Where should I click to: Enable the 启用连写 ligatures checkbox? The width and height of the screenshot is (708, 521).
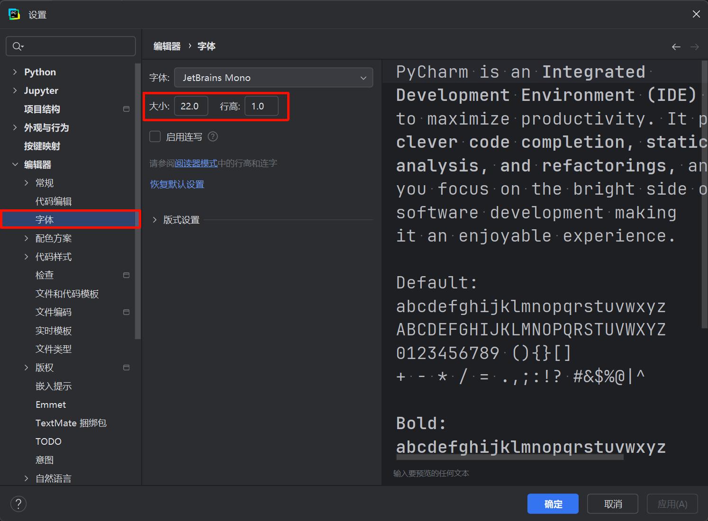[155, 137]
